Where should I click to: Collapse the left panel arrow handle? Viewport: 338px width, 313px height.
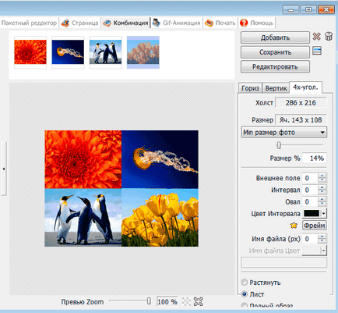click(3, 169)
